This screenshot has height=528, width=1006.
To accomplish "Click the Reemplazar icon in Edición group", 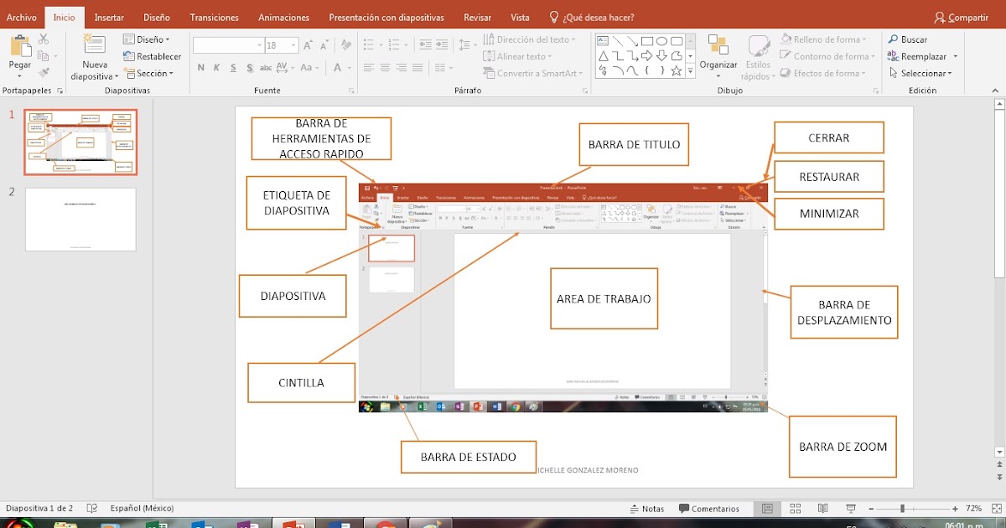I will coord(893,55).
